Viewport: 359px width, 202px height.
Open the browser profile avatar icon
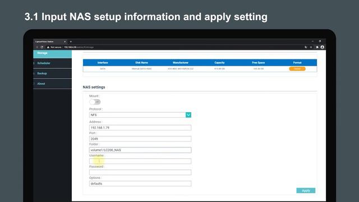323,47
